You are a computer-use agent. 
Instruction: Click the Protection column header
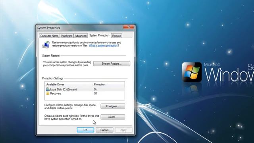(100, 85)
